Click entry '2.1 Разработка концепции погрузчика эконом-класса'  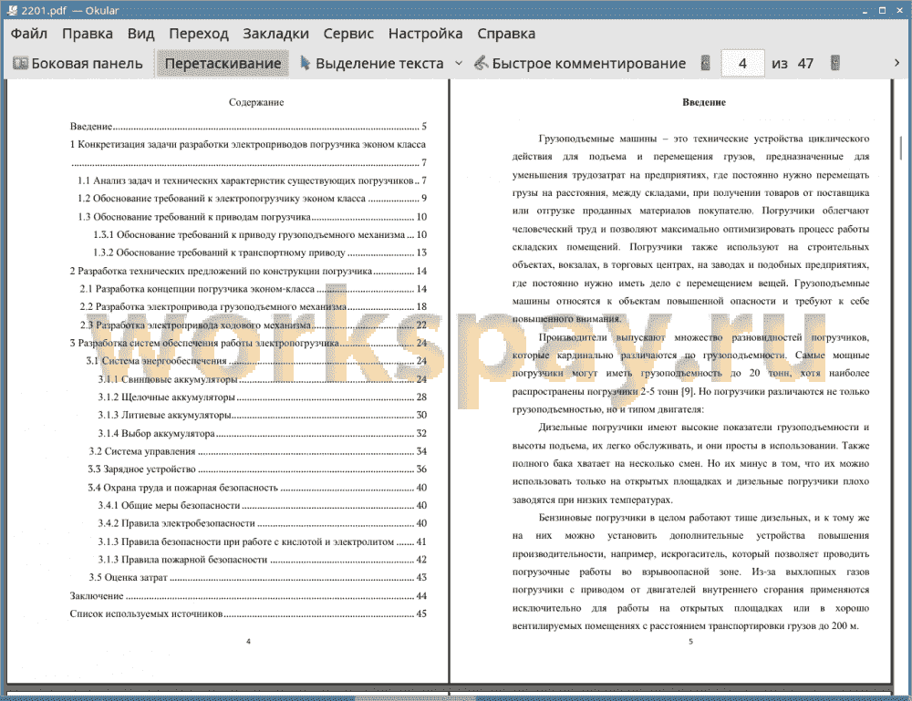point(253,289)
